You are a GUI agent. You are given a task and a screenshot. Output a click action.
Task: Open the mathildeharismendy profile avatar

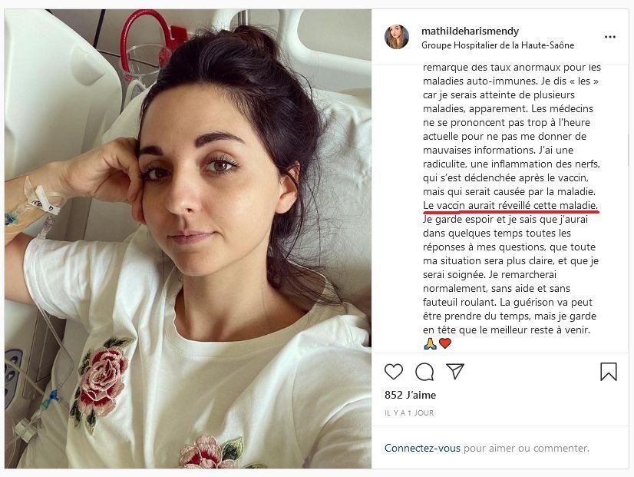point(397,37)
